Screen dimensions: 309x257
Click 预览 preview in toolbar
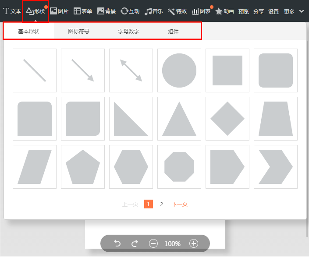(x=244, y=11)
